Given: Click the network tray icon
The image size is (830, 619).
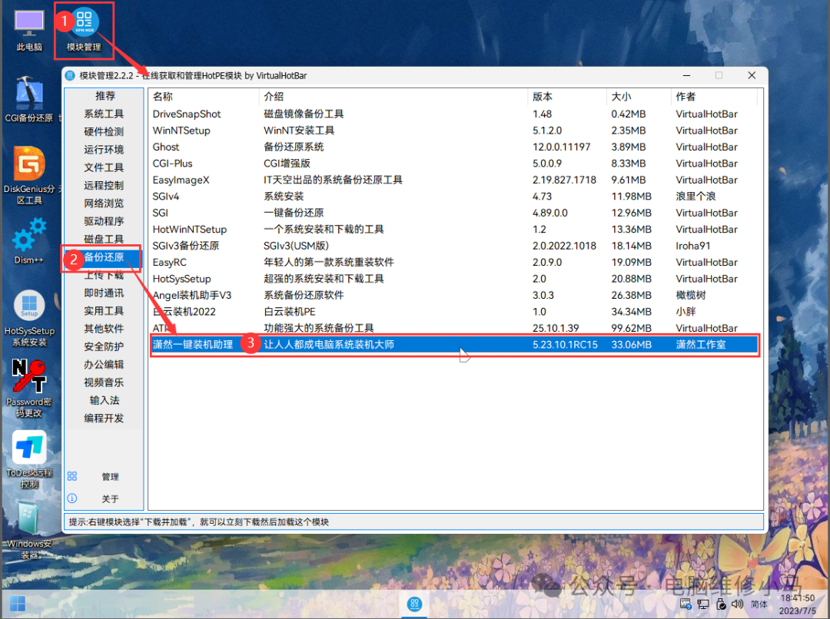Looking at the screenshot, I should tap(703, 604).
